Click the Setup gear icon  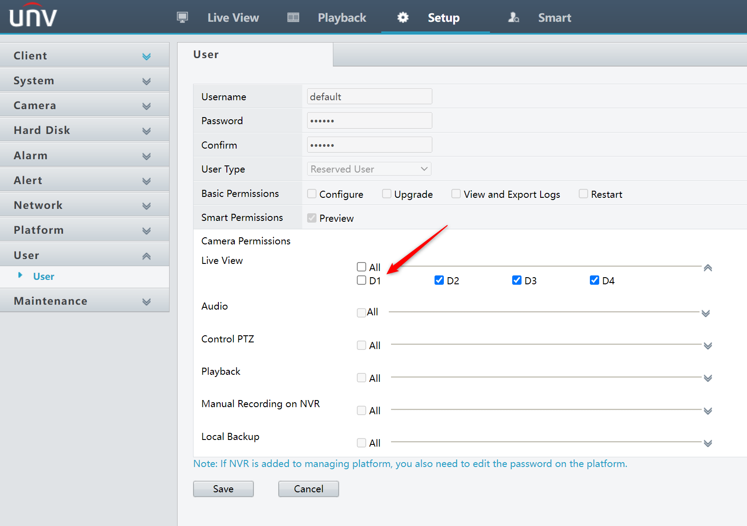pos(403,17)
